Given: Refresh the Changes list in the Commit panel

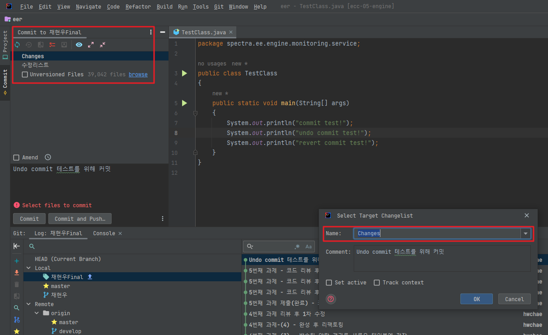Looking at the screenshot, I should tap(18, 45).
